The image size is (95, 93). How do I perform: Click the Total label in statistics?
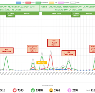pyautogui.click(x=88, y=90)
